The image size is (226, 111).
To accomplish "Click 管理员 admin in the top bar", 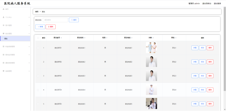I will [194, 4].
